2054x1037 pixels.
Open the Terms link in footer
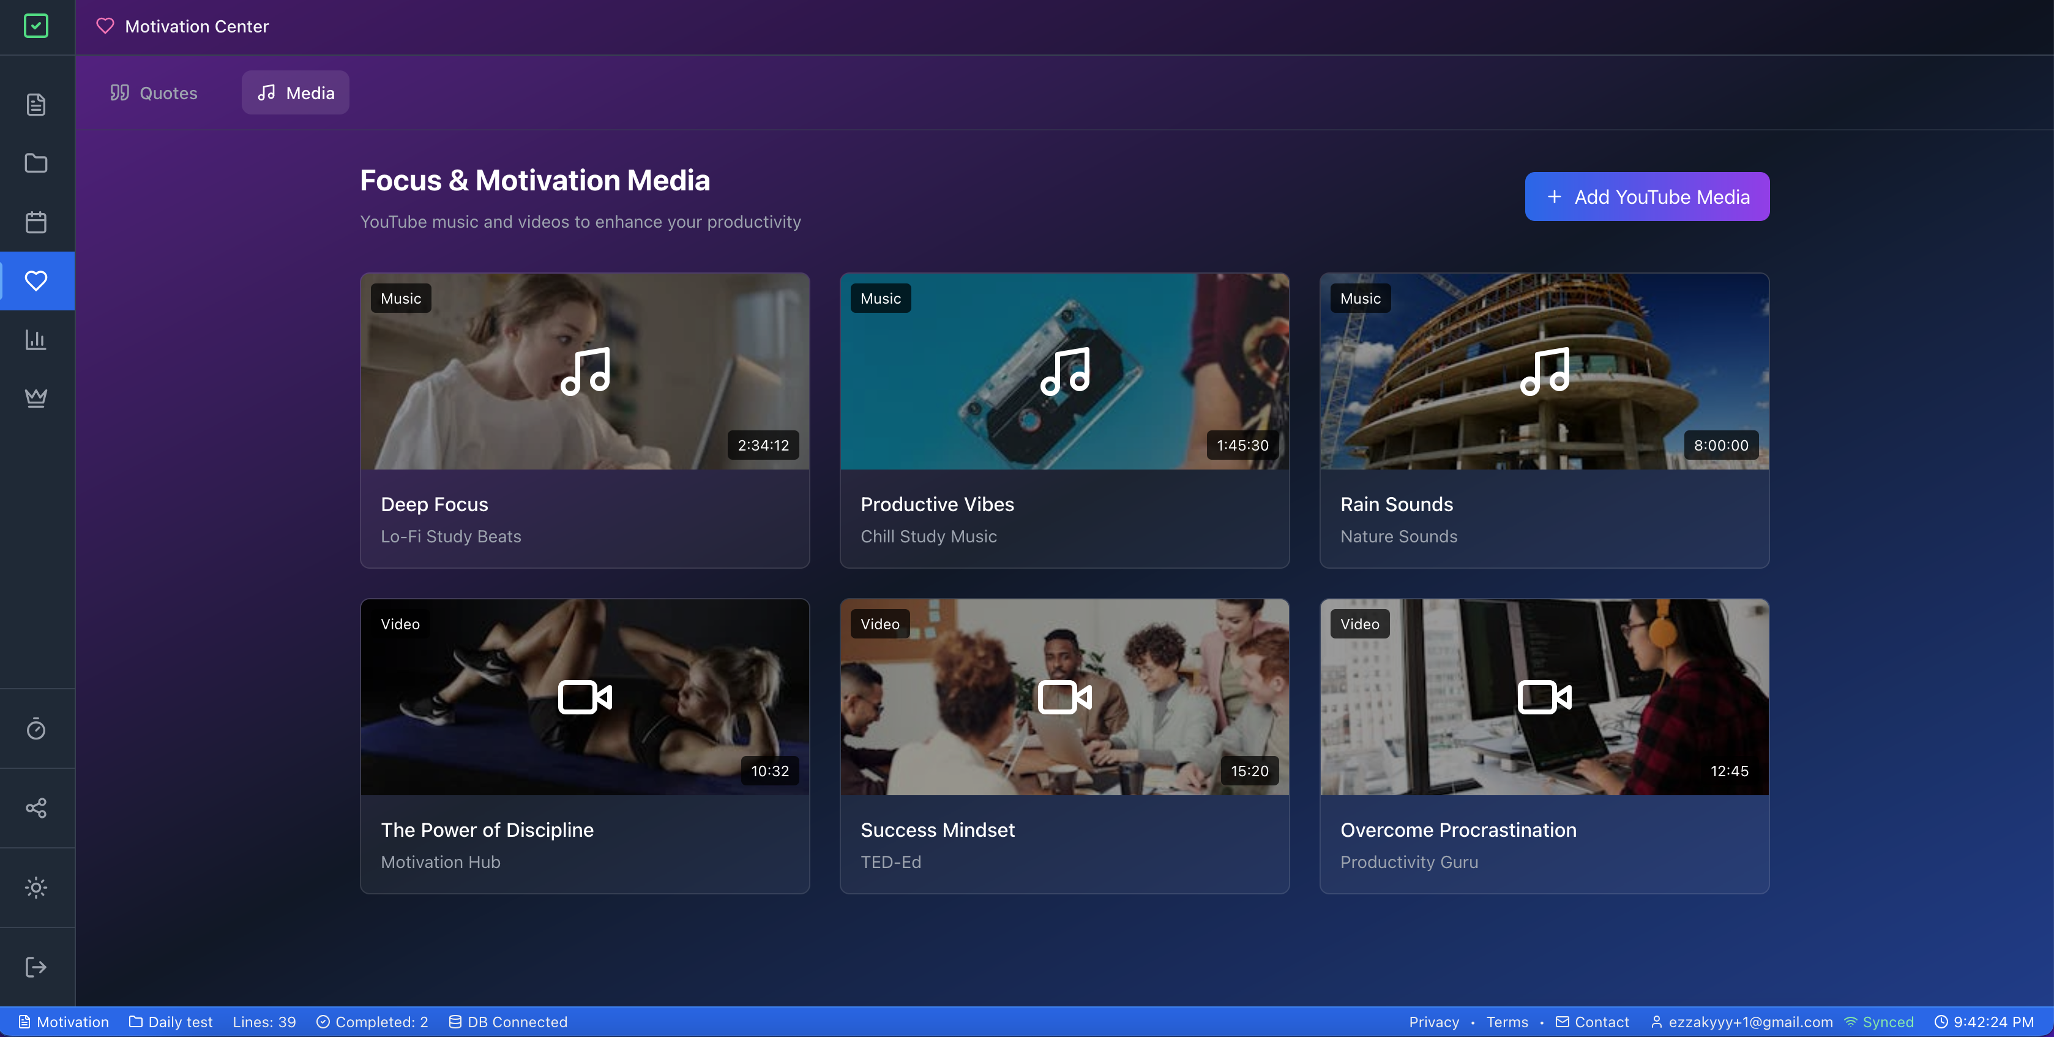(x=1506, y=1022)
